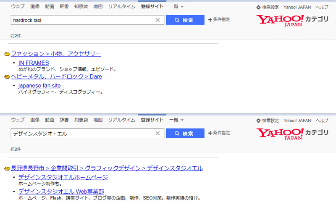Screen dimensions: 336x210
Task: Open the 一覧 dropdown in bottom navigation
Action: [x=176, y=120]
